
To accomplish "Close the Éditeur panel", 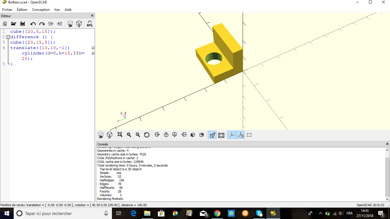I will coord(92,16).
